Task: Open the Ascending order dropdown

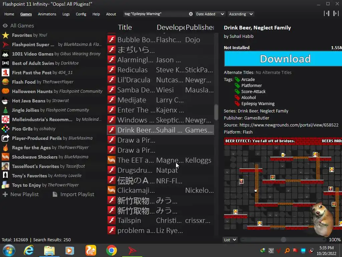Action: click(x=241, y=14)
